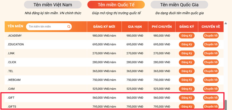Viewport: 232px width, 110px height.
Task: Click Chuyển Về in the .TEL row
Action: 211,71
